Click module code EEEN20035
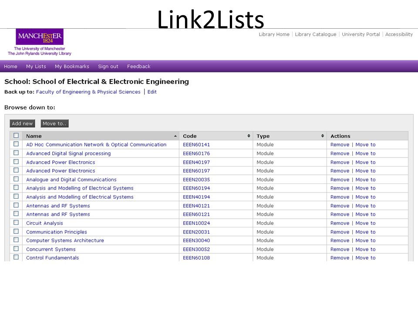The width and height of the screenshot is (418, 313). tap(196, 180)
